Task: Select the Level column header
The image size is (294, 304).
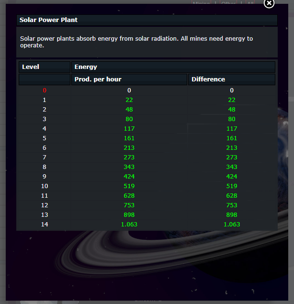Action: (45, 67)
